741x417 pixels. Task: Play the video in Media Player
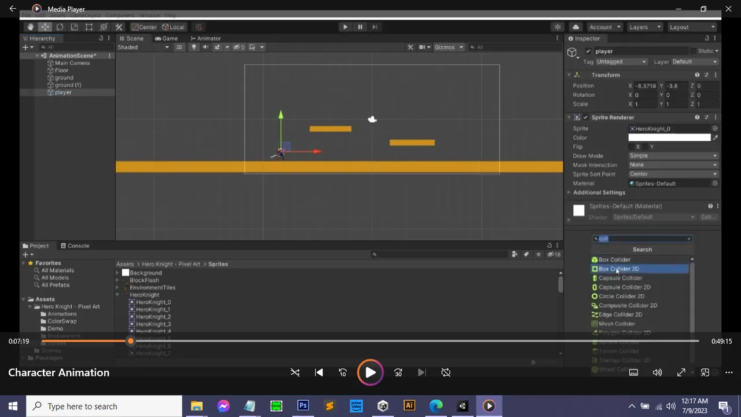coord(370,372)
